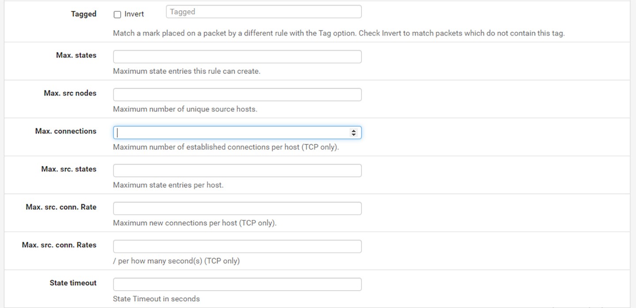Click the Max. src. conn. Rates label

pos(59,245)
